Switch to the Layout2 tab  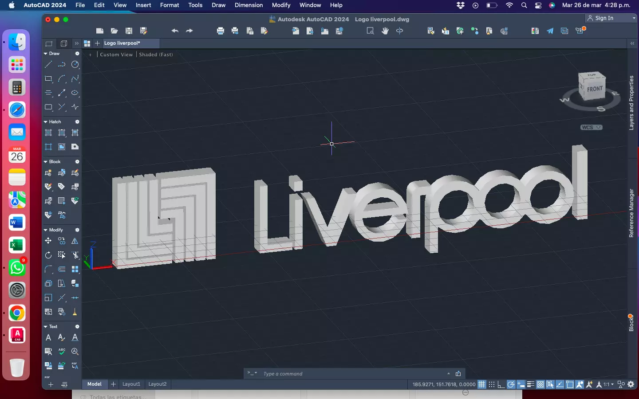[158, 384]
